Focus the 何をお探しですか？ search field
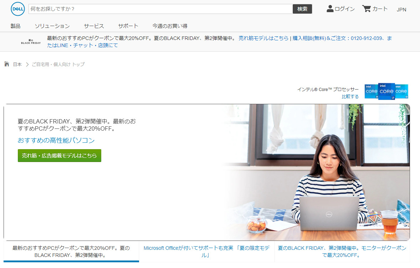The width and height of the screenshot is (420, 268). tap(161, 9)
